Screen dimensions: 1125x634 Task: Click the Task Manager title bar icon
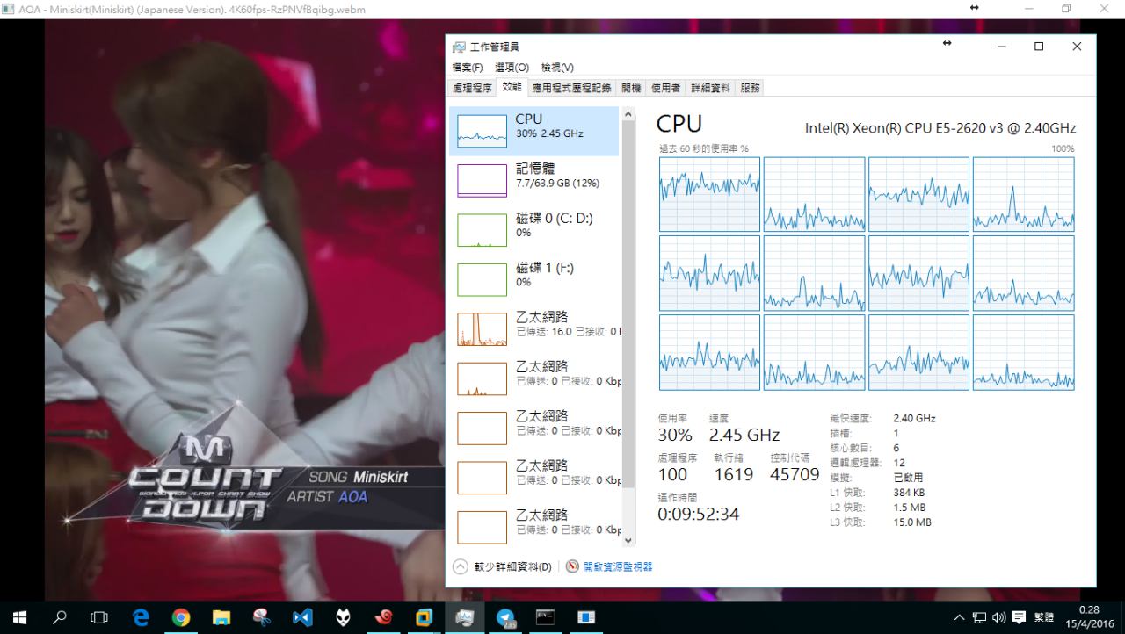point(459,47)
